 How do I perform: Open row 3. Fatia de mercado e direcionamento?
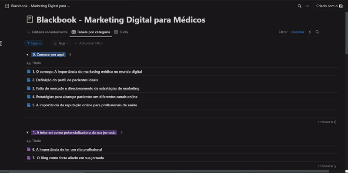[x=86, y=88]
